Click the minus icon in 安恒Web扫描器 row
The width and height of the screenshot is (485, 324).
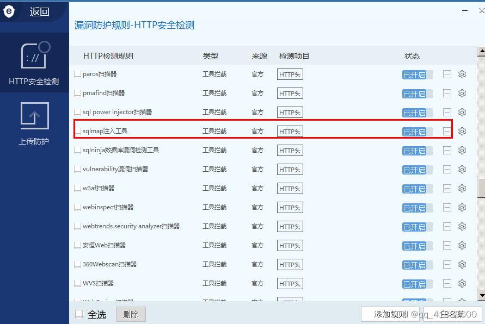(447, 246)
